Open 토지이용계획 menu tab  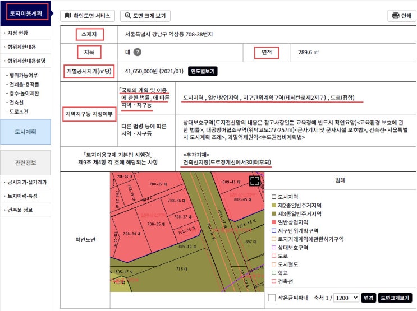(x=25, y=13)
